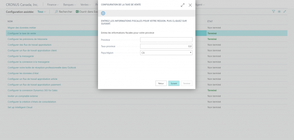The image size is (294, 140).
Task: Open Configurer votre boîte de réception Outlook
Action: point(42,68)
